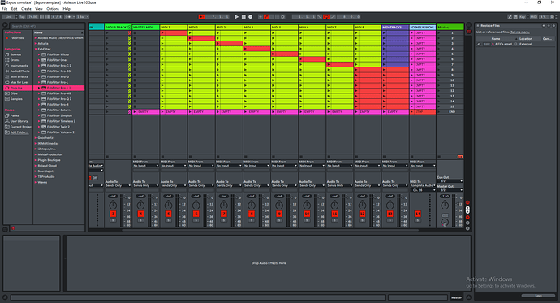Image resolution: width=560 pixels, height=303 pixels.
Task: Open the Edit menu
Action: click(x=14, y=9)
